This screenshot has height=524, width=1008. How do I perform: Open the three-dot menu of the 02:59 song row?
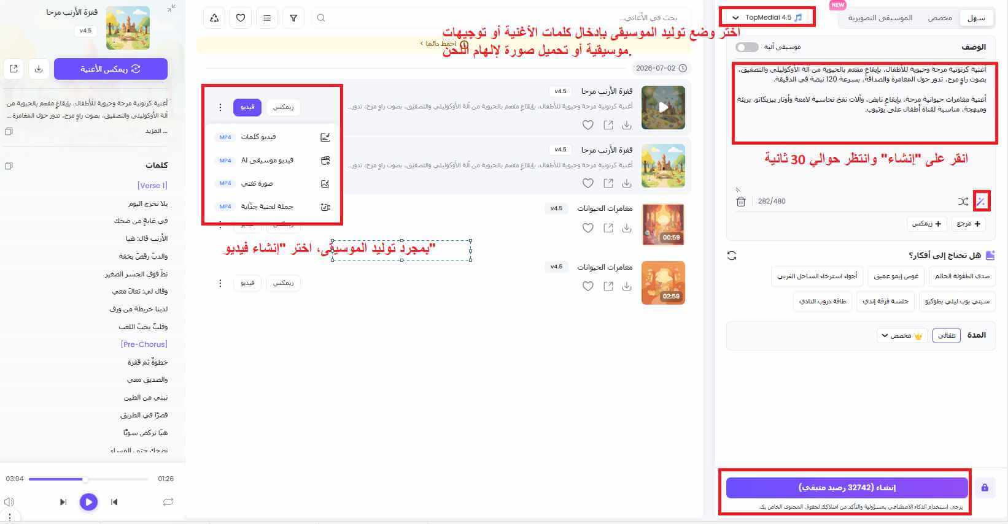pos(220,283)
